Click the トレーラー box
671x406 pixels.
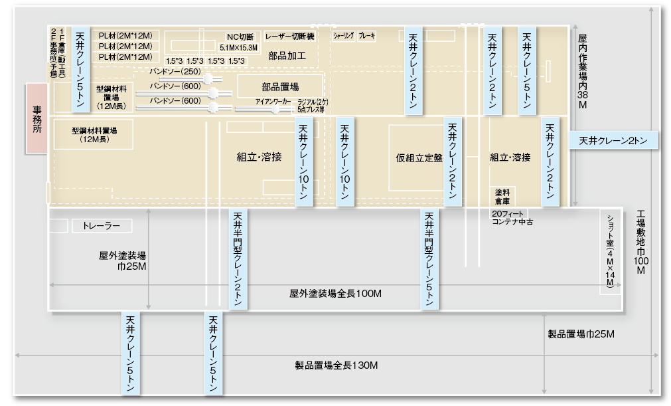pyautogui.click(x=102, y=226)
